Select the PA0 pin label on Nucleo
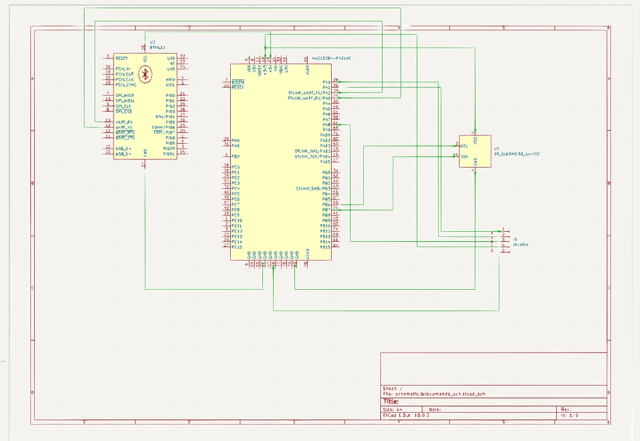Image resolution: width=640 pixels, height=441 pixels. point(326,83)
